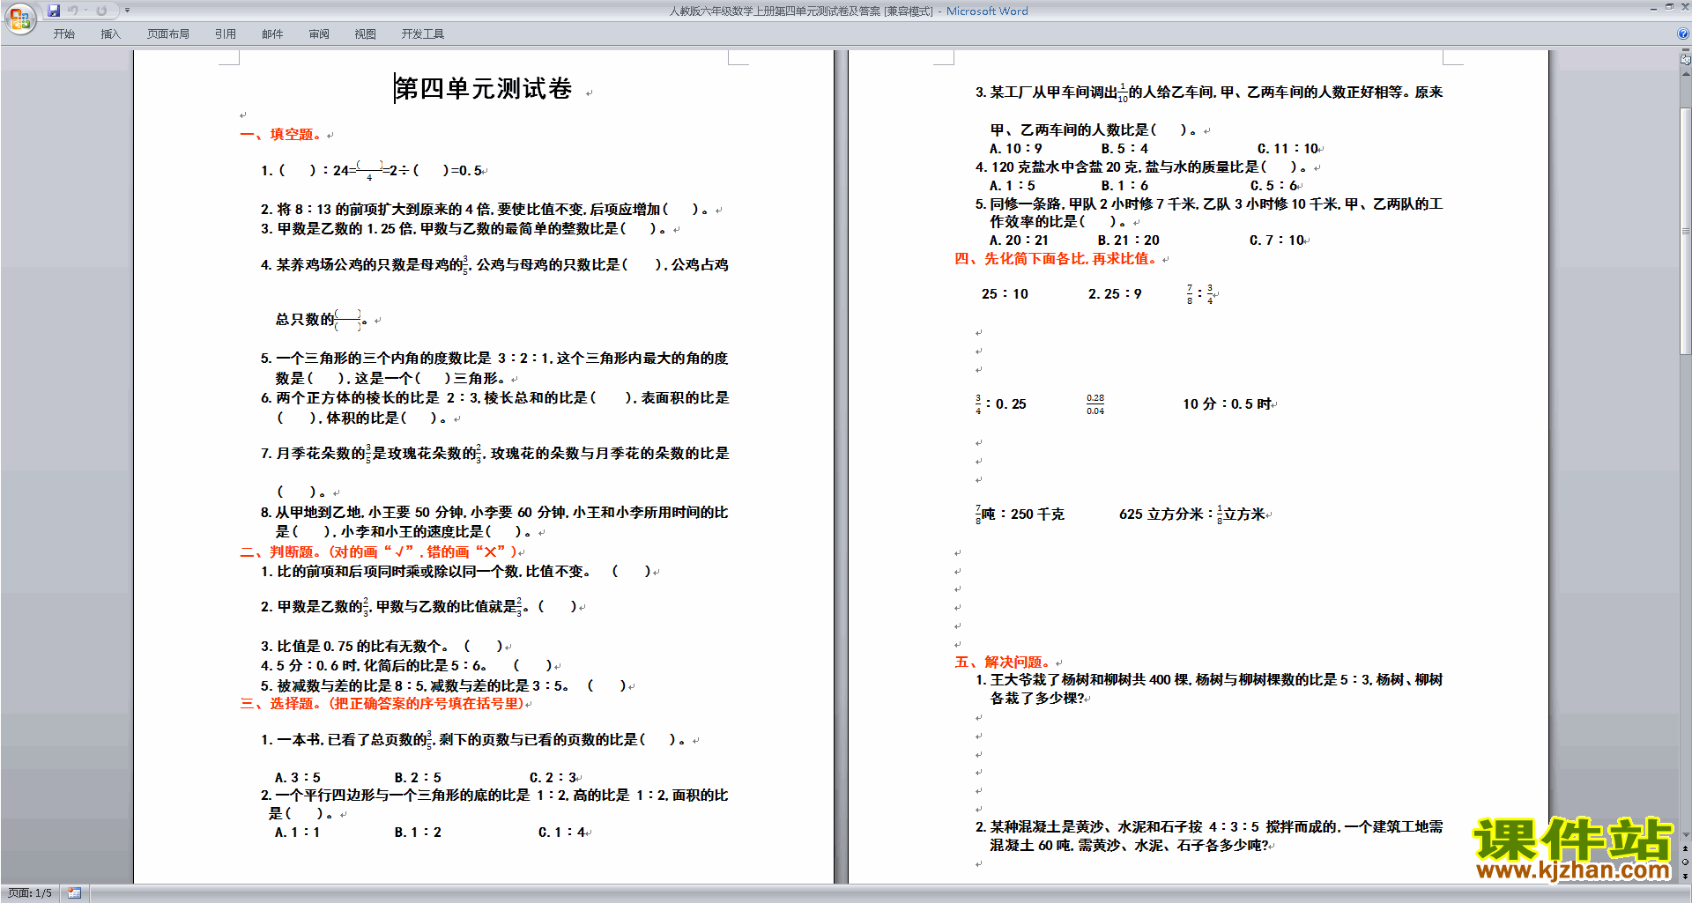Click the heading 四、先化简下面各比,再求比值。
This screenshot has height=903, width=1692.
[x=1057, y=259]
